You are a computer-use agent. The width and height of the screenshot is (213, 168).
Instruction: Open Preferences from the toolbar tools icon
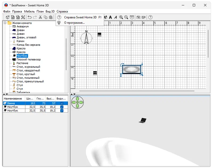pyautogui.click(x=23, y=17)
